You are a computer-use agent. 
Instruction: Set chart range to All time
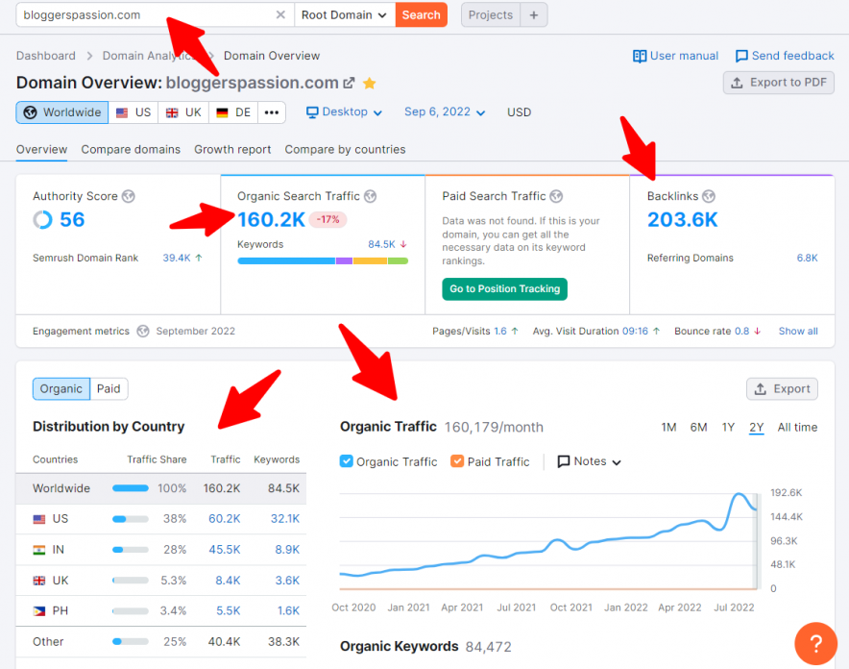pos(797,428)
